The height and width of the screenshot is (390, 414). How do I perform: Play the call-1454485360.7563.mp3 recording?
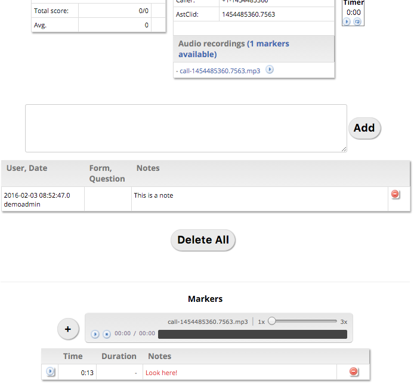(x=270, y=70)
